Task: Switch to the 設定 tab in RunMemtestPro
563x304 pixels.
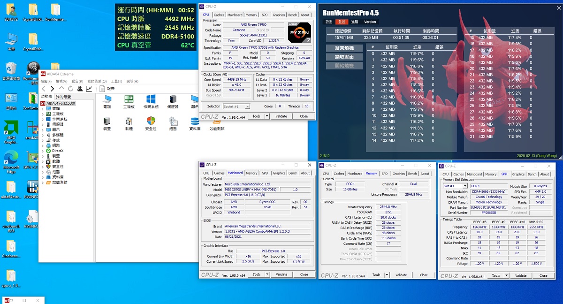Action: 329,22
